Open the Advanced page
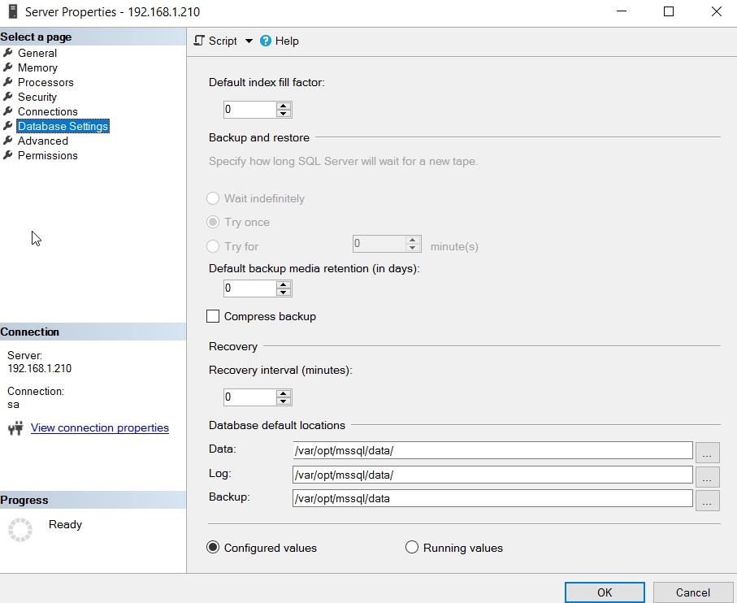The height and width of the screenshot is (603, 737). tap(43, 141)
